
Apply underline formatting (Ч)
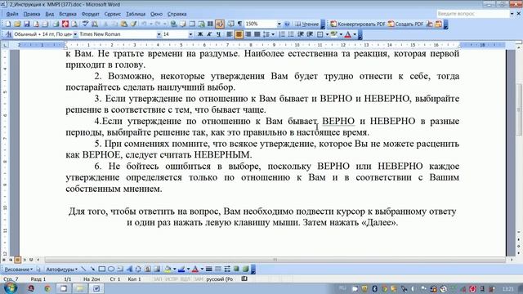pos(218,34)
